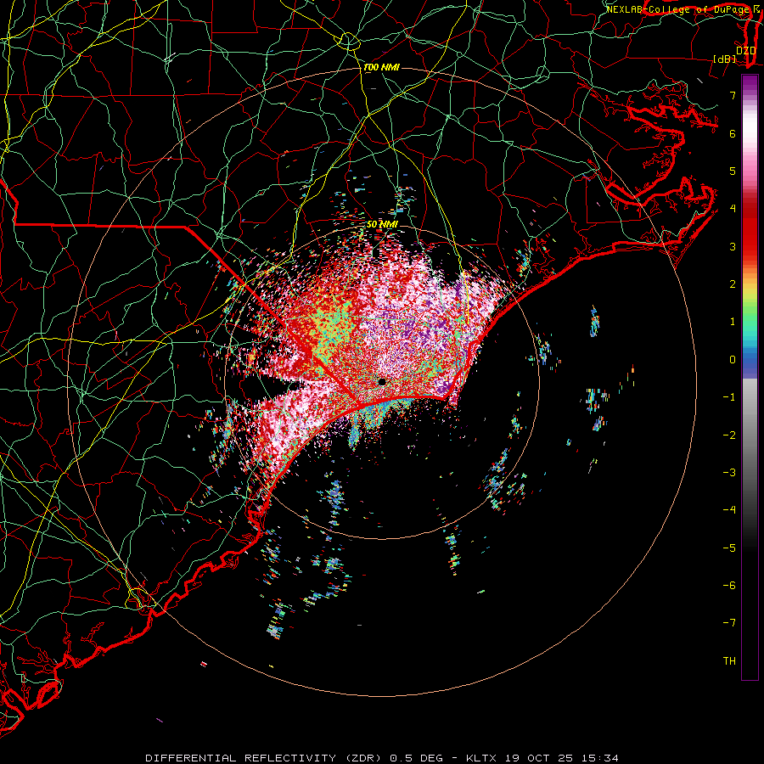764x764 pixels.
Task: Click the ZDR color scale bar
Action: click(x=750, y=377)
